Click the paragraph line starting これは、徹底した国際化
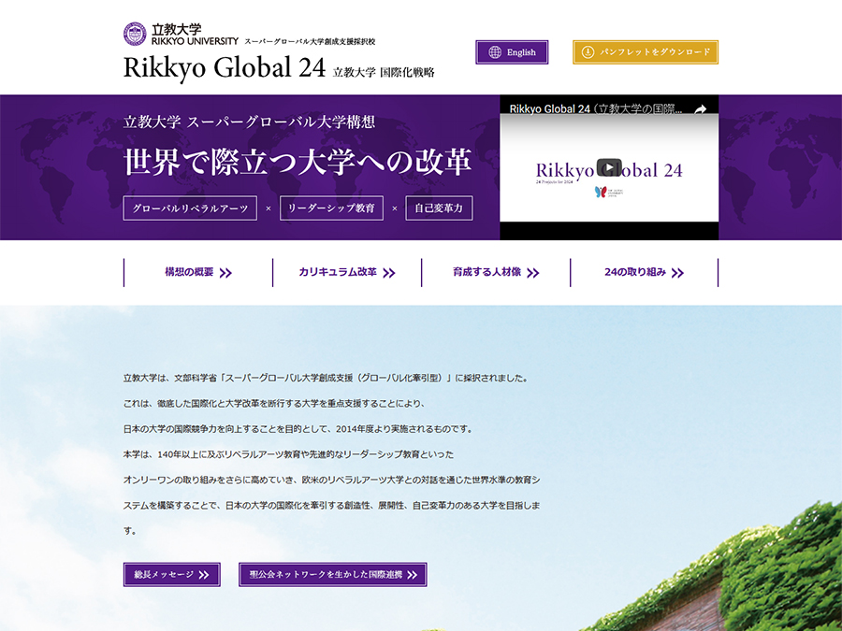 (274, 404)
